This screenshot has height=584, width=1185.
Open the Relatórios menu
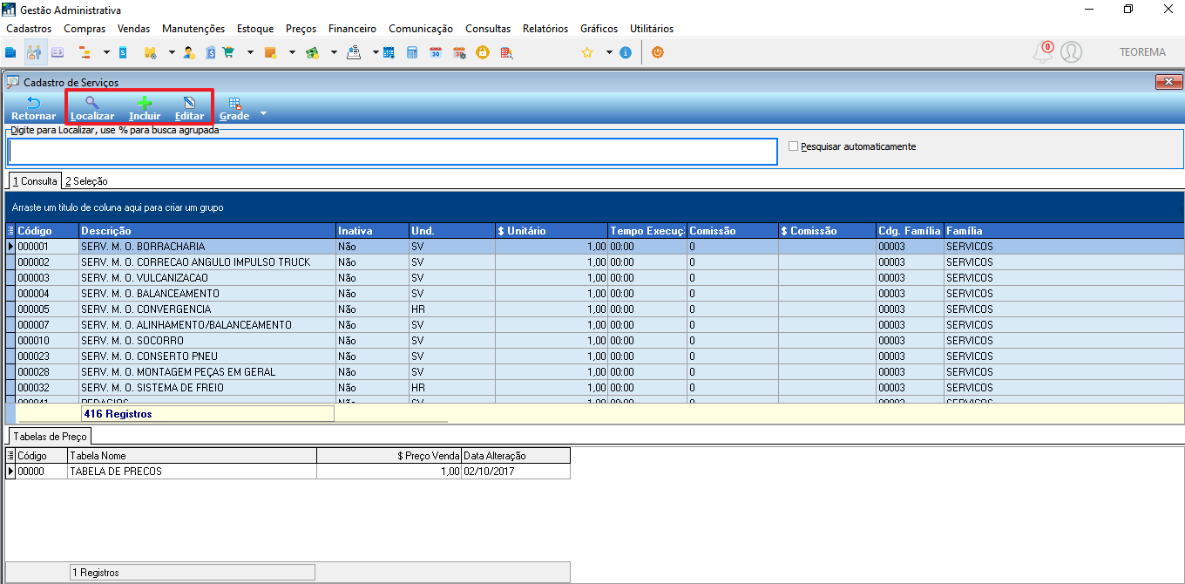tap(545, 29)
